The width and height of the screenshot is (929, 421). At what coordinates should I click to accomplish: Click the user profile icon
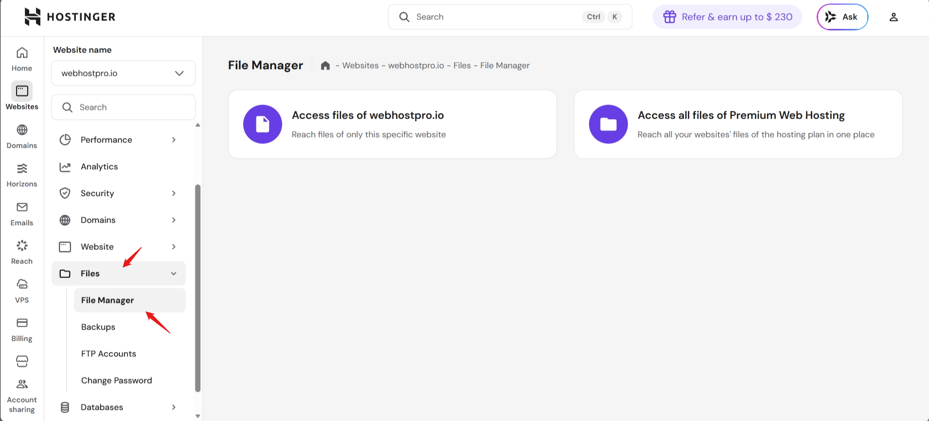point(893,17)
